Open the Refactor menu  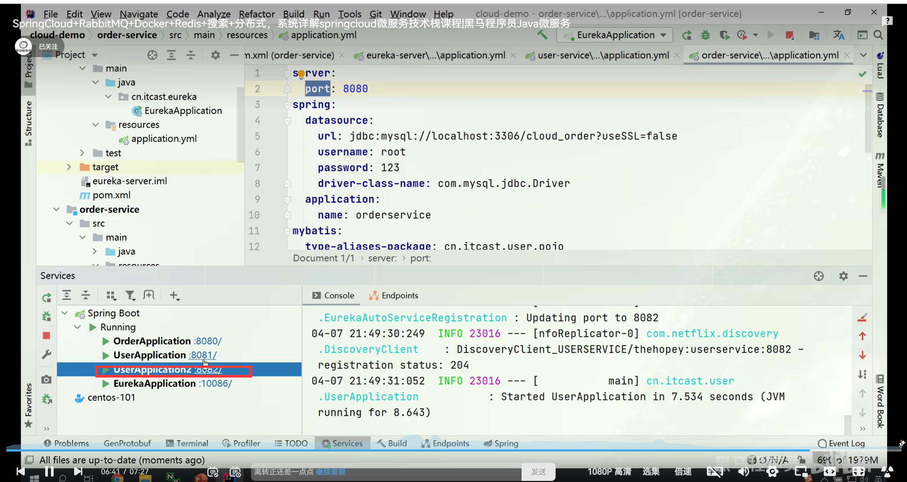(x=256, y=14)
